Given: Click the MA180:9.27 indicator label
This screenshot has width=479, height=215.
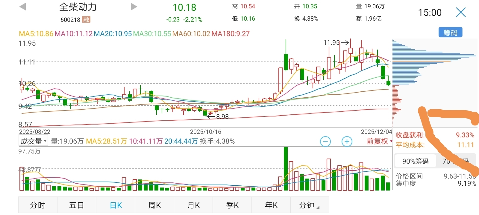Looking at the screenshot, I should pyautogui.click(x=231, y=33).
